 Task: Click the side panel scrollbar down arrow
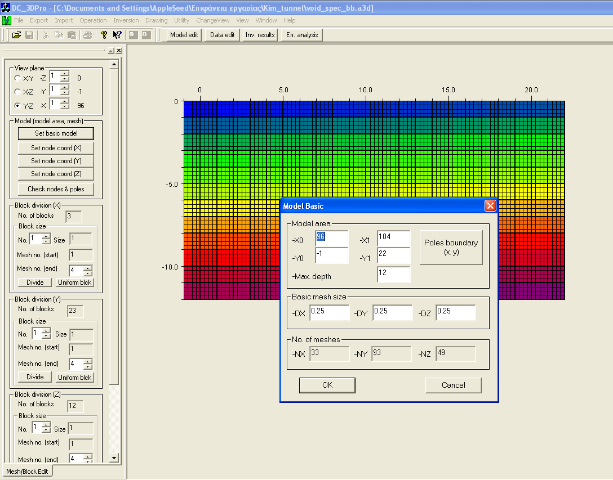click(114, 457)
